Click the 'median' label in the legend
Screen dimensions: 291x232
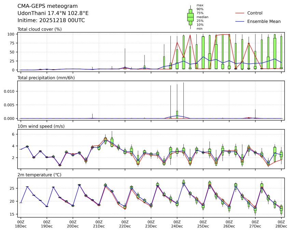click(202, 17)
